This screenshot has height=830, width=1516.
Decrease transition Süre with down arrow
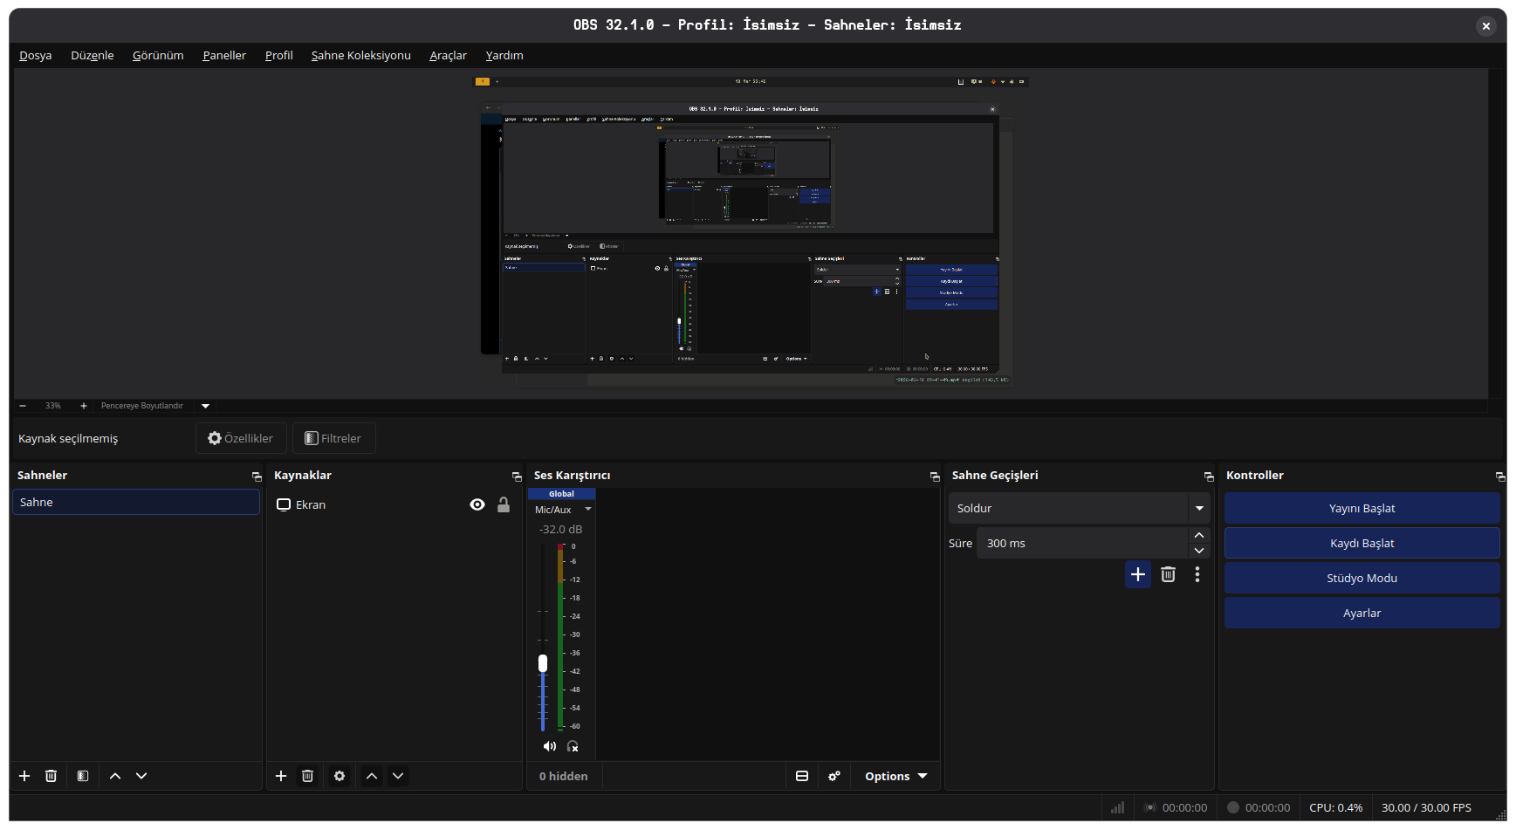[1199, 551]
